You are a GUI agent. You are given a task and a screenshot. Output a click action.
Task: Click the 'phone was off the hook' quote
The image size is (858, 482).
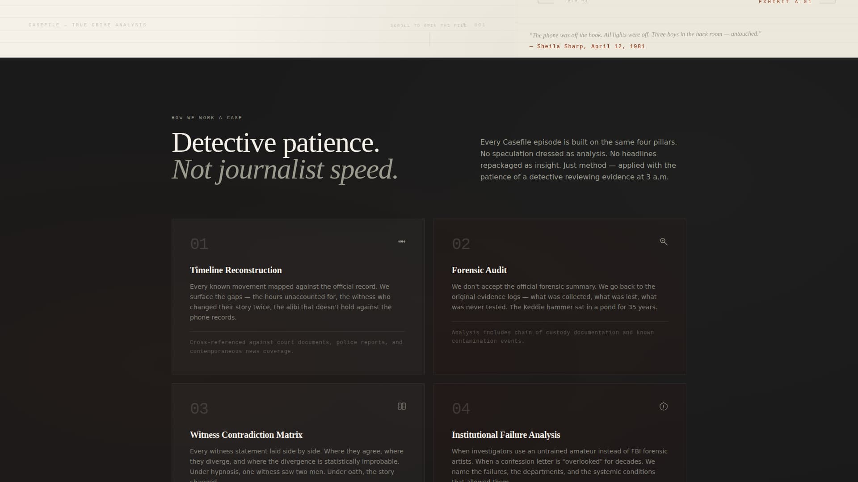[x=645, y=34]
